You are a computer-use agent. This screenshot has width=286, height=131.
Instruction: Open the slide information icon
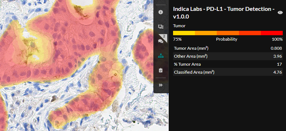pyautogui.click(x=161, y=12)
